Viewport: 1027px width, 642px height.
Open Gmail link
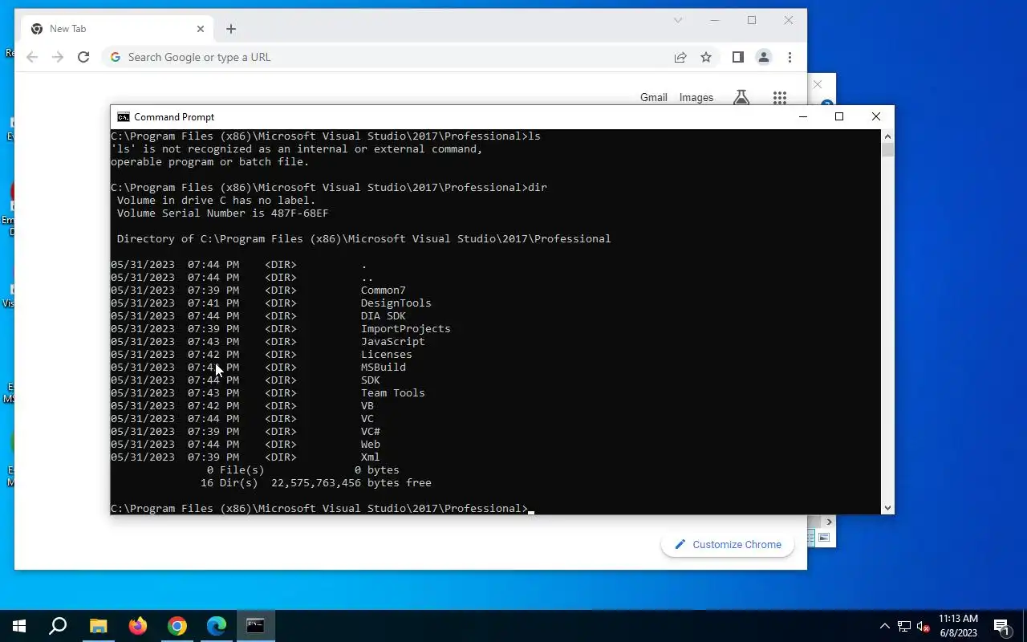click(x=654, y=97)
